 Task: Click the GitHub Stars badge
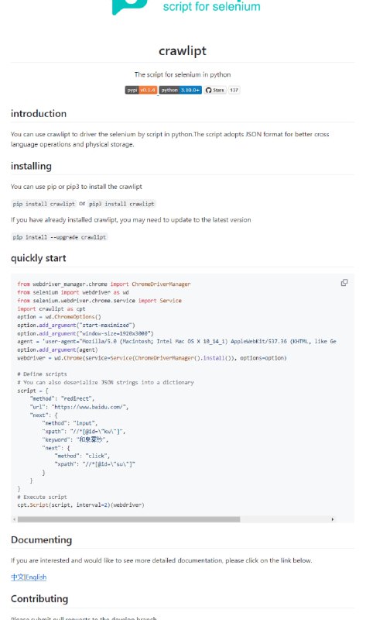pos(215,90)
